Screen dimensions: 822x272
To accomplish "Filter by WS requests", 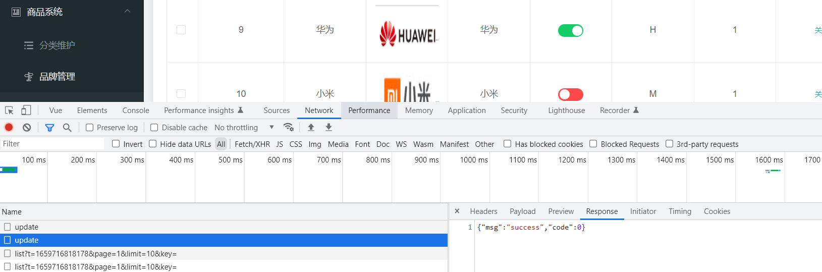I will (x=401, y=144).
